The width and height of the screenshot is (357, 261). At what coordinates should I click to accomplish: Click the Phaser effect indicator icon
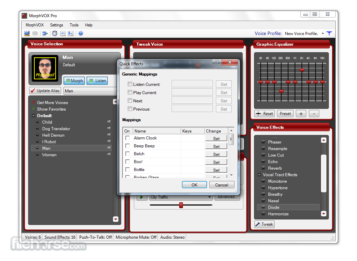click(263, 141)
